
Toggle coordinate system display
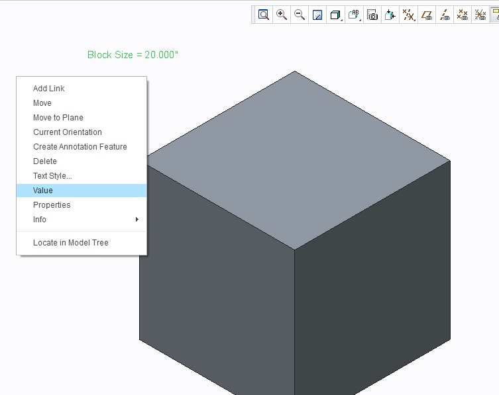(480, 15)
